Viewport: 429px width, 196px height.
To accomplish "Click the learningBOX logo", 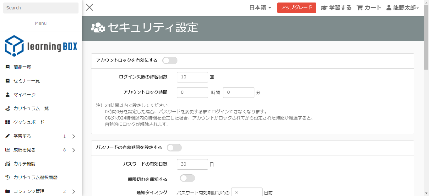I will 41,46.
